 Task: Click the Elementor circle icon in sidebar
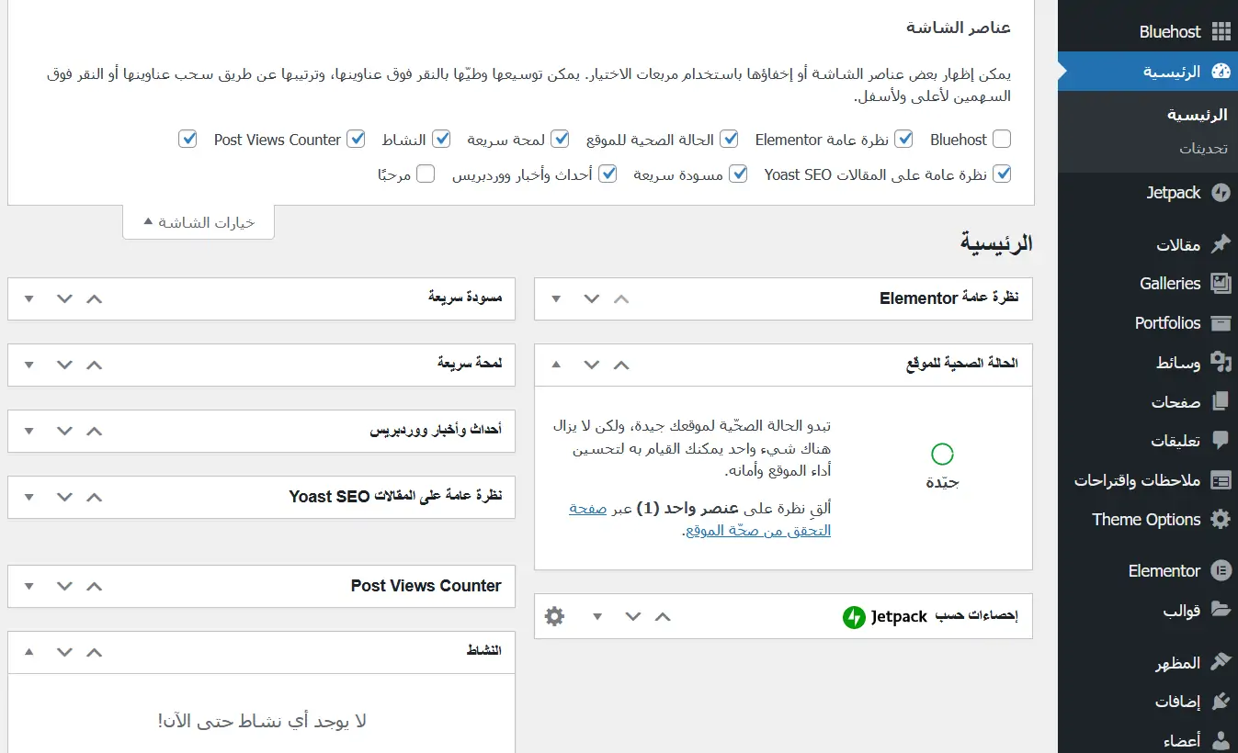coord(1221,571)
